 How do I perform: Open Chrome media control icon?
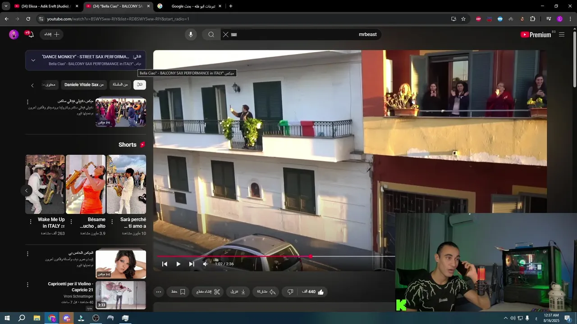[549, 19]
